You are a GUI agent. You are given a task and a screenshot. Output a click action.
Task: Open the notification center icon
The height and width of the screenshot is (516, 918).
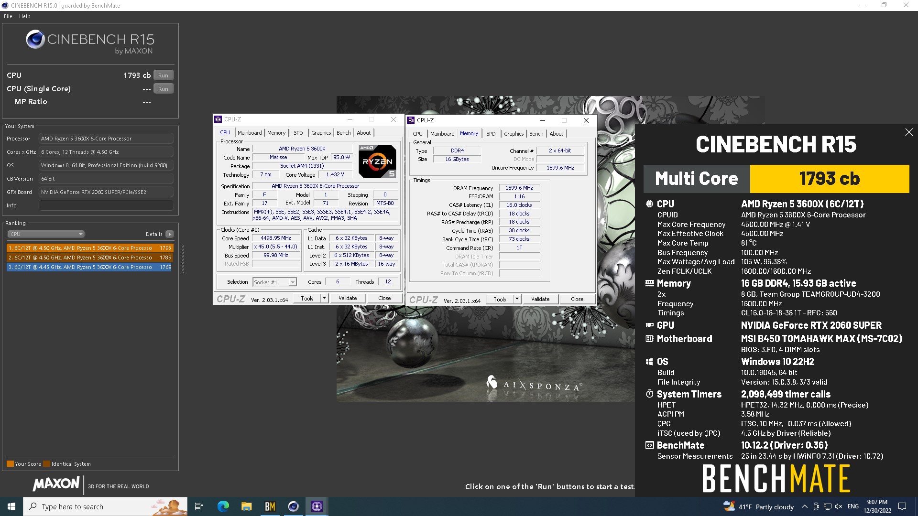pos(902,506)
